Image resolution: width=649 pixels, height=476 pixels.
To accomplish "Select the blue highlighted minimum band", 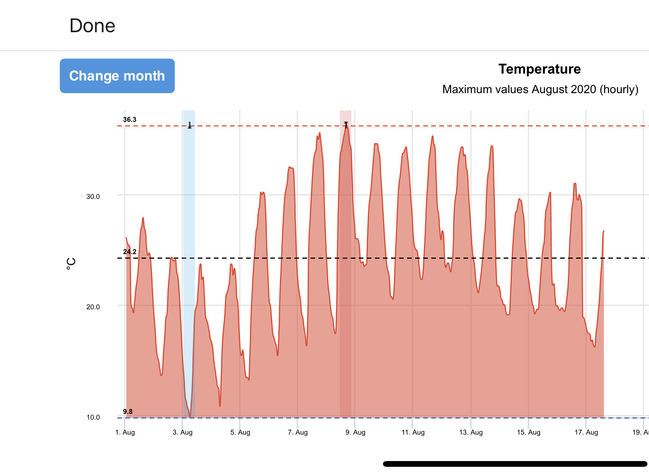I will coord(189,264).
